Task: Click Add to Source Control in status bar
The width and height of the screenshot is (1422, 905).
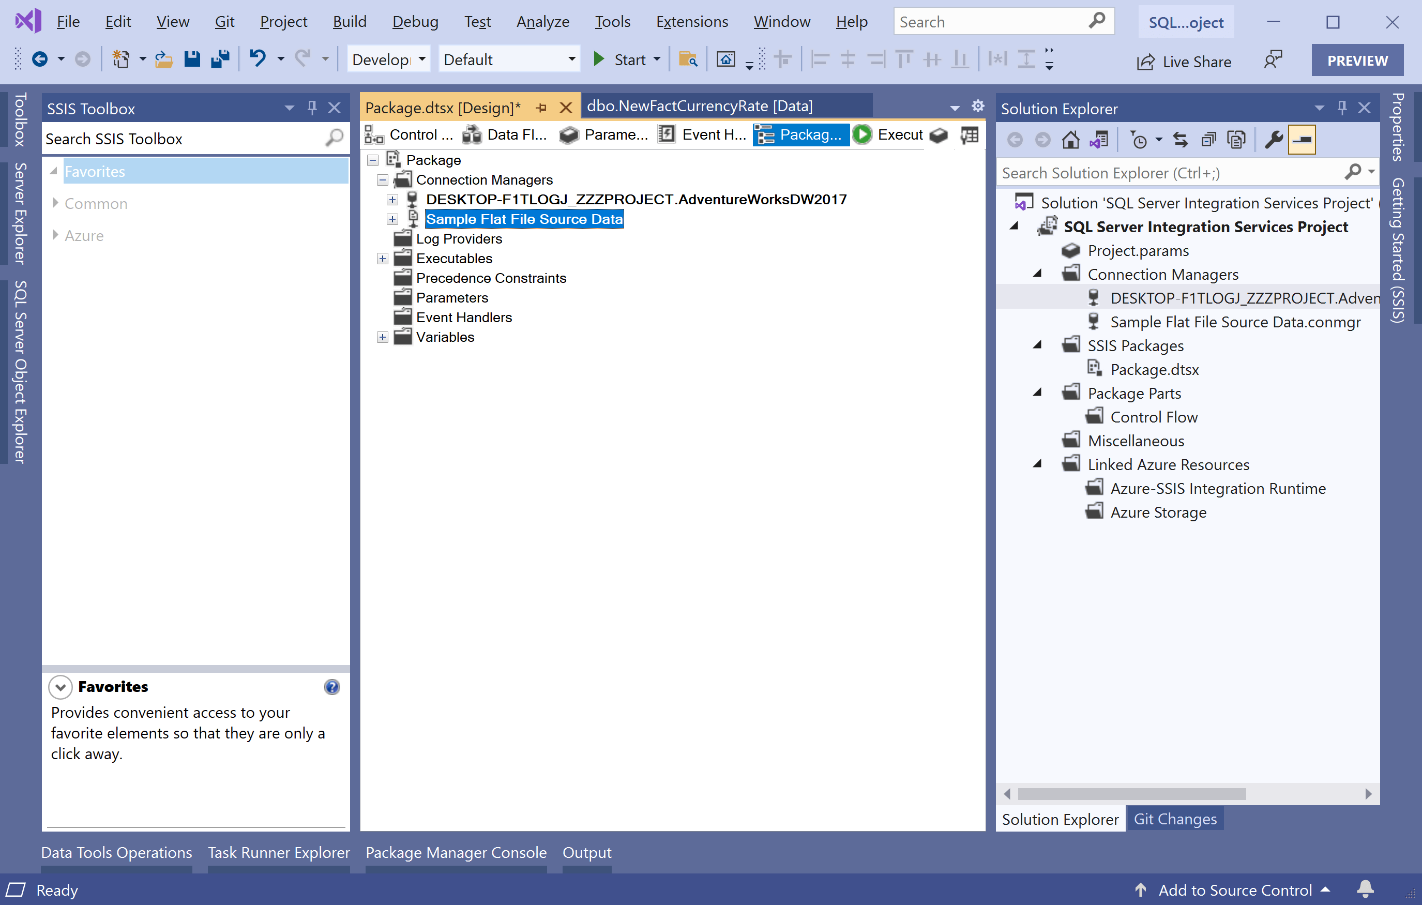Action: click(1235, 890)
